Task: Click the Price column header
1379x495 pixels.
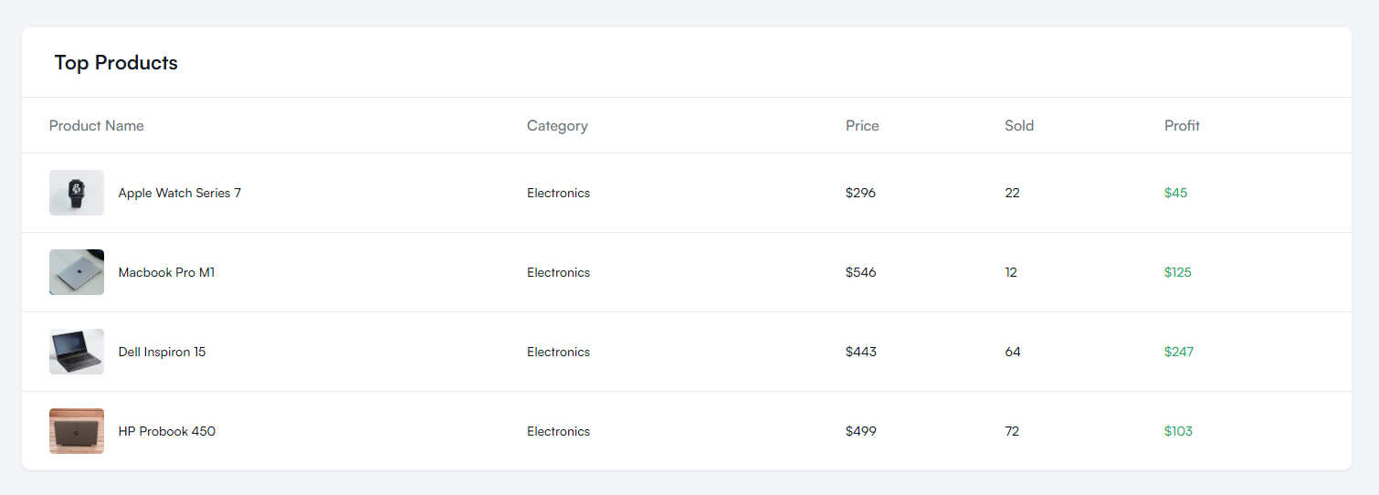Action: coord(862,126)
